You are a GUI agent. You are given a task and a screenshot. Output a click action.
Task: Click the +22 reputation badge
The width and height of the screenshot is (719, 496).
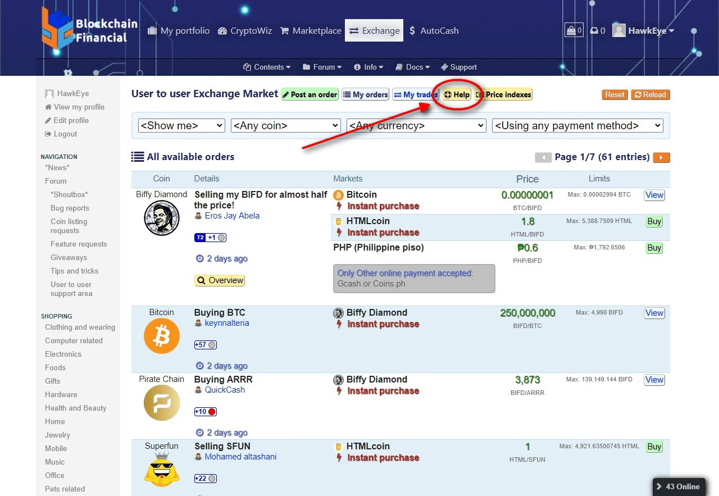[206, 479]
